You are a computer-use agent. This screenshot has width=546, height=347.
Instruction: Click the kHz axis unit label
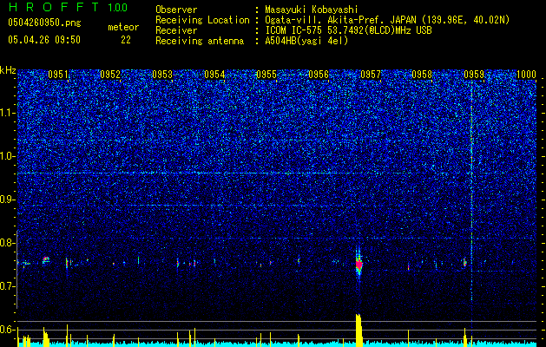[x=8, y=70]
